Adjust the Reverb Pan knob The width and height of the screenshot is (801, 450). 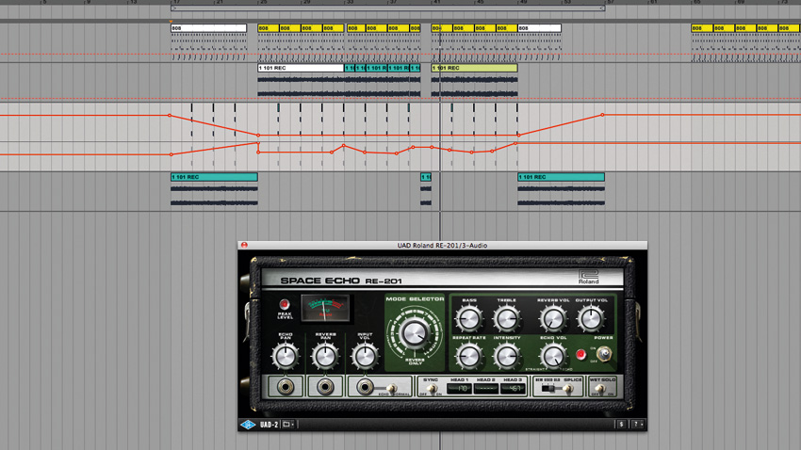tap(325, 356)
